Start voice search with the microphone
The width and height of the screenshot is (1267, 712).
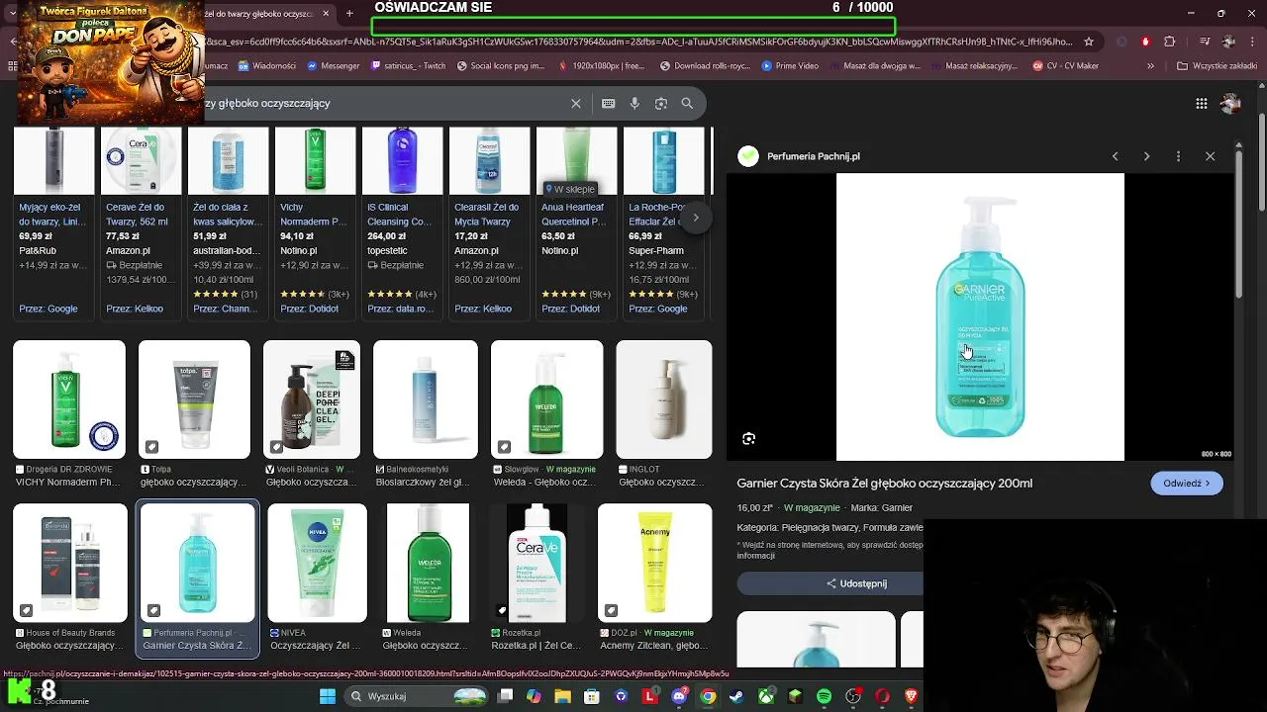pyautogui.click(x=634, y=103)
